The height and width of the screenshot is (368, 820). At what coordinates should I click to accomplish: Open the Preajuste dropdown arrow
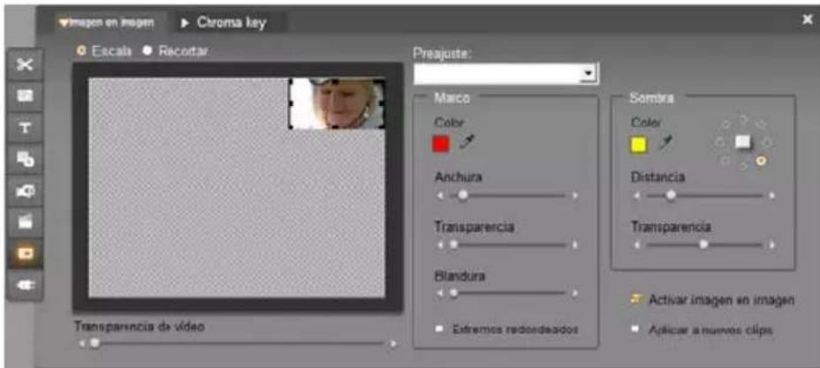click(589, 74)
